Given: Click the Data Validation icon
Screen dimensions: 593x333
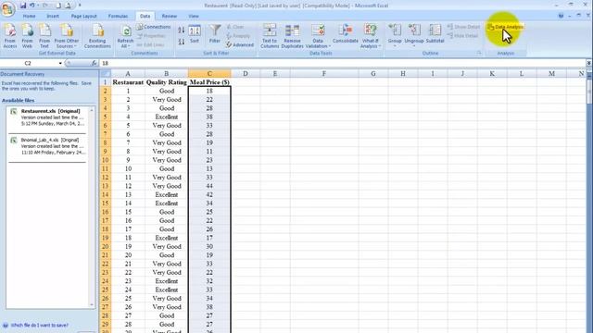Looking at the screenshot, I should 318,31.
